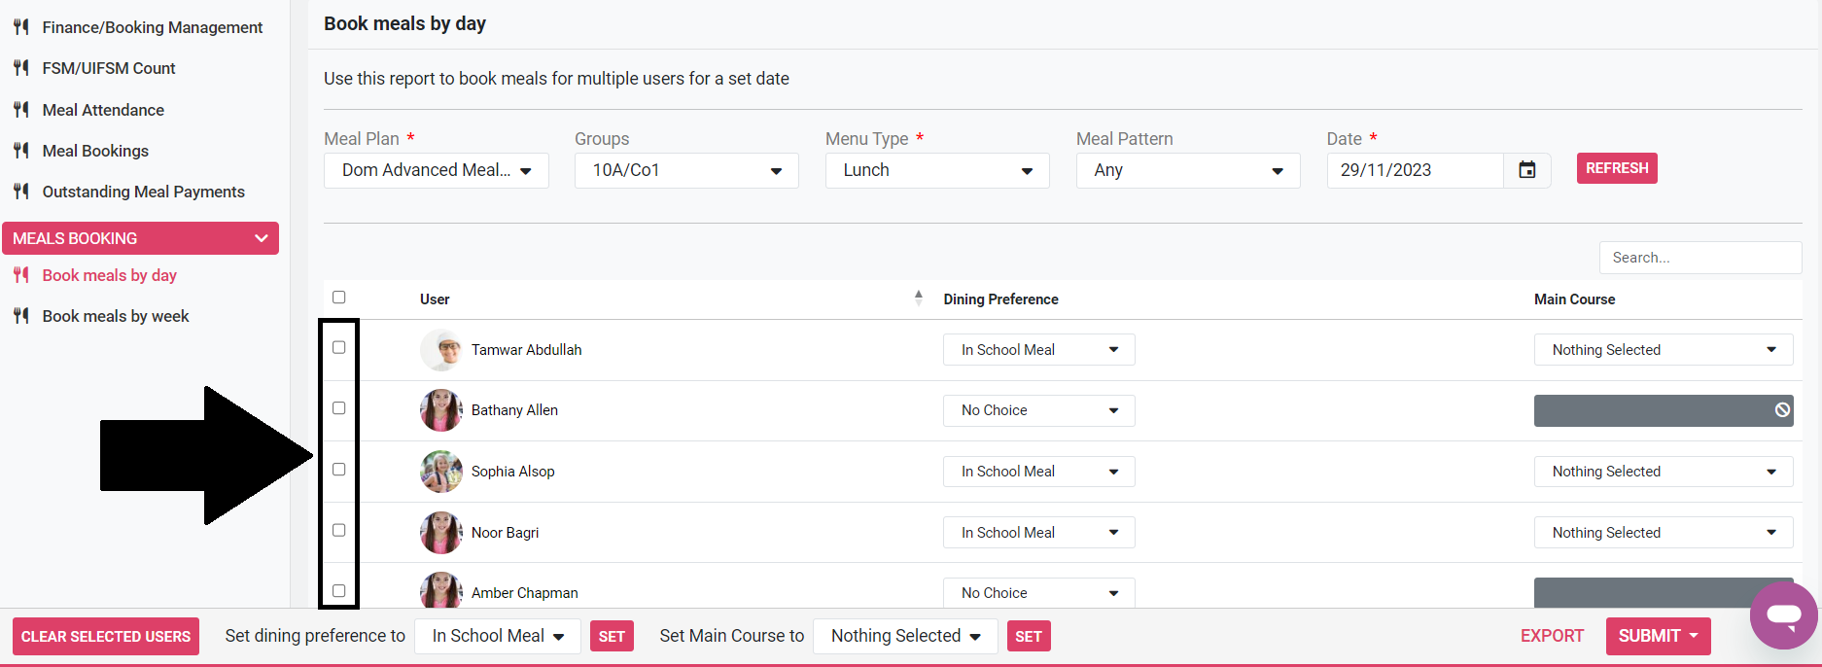The height and width of the screenshot is (667, 1822).
Task: Open the Groups dropdown showing 10A/Co1
Action: coord(686,170)
